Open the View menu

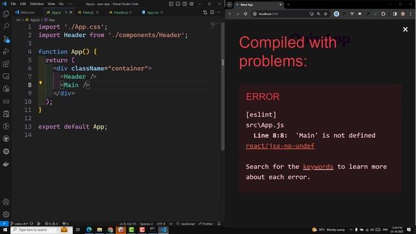pyautogui.click(x=51, y=4)
